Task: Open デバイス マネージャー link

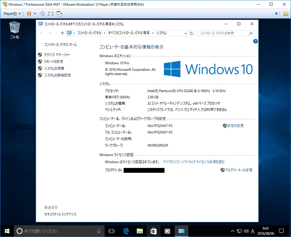Action: pos(57,55)
